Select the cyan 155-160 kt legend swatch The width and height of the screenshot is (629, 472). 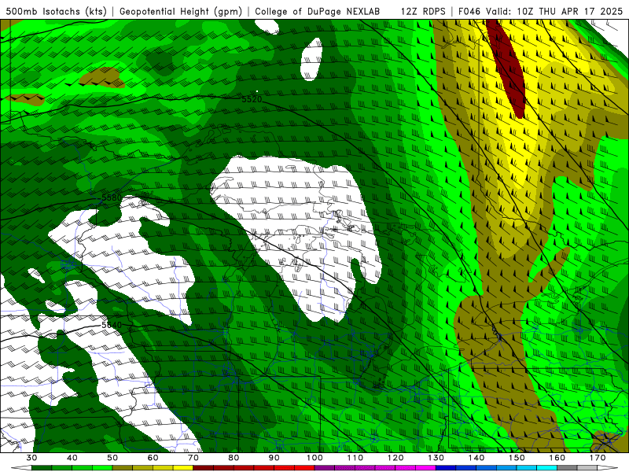pyautogui.click(x=547, y=468)
